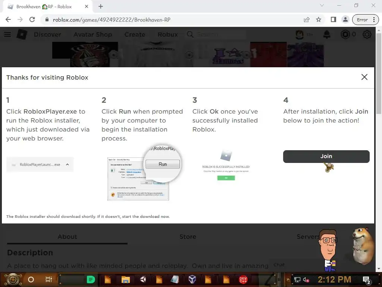The height and width of the screenshot is (287, 382).
Task: Go back in browser
Action: pos(8,20)
